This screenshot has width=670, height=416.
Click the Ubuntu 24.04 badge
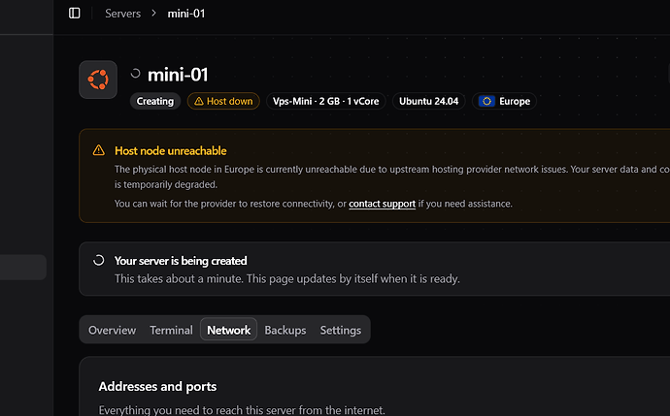(428, 101)
